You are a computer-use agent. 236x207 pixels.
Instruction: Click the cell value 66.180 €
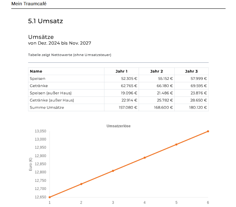coord(165,86)
